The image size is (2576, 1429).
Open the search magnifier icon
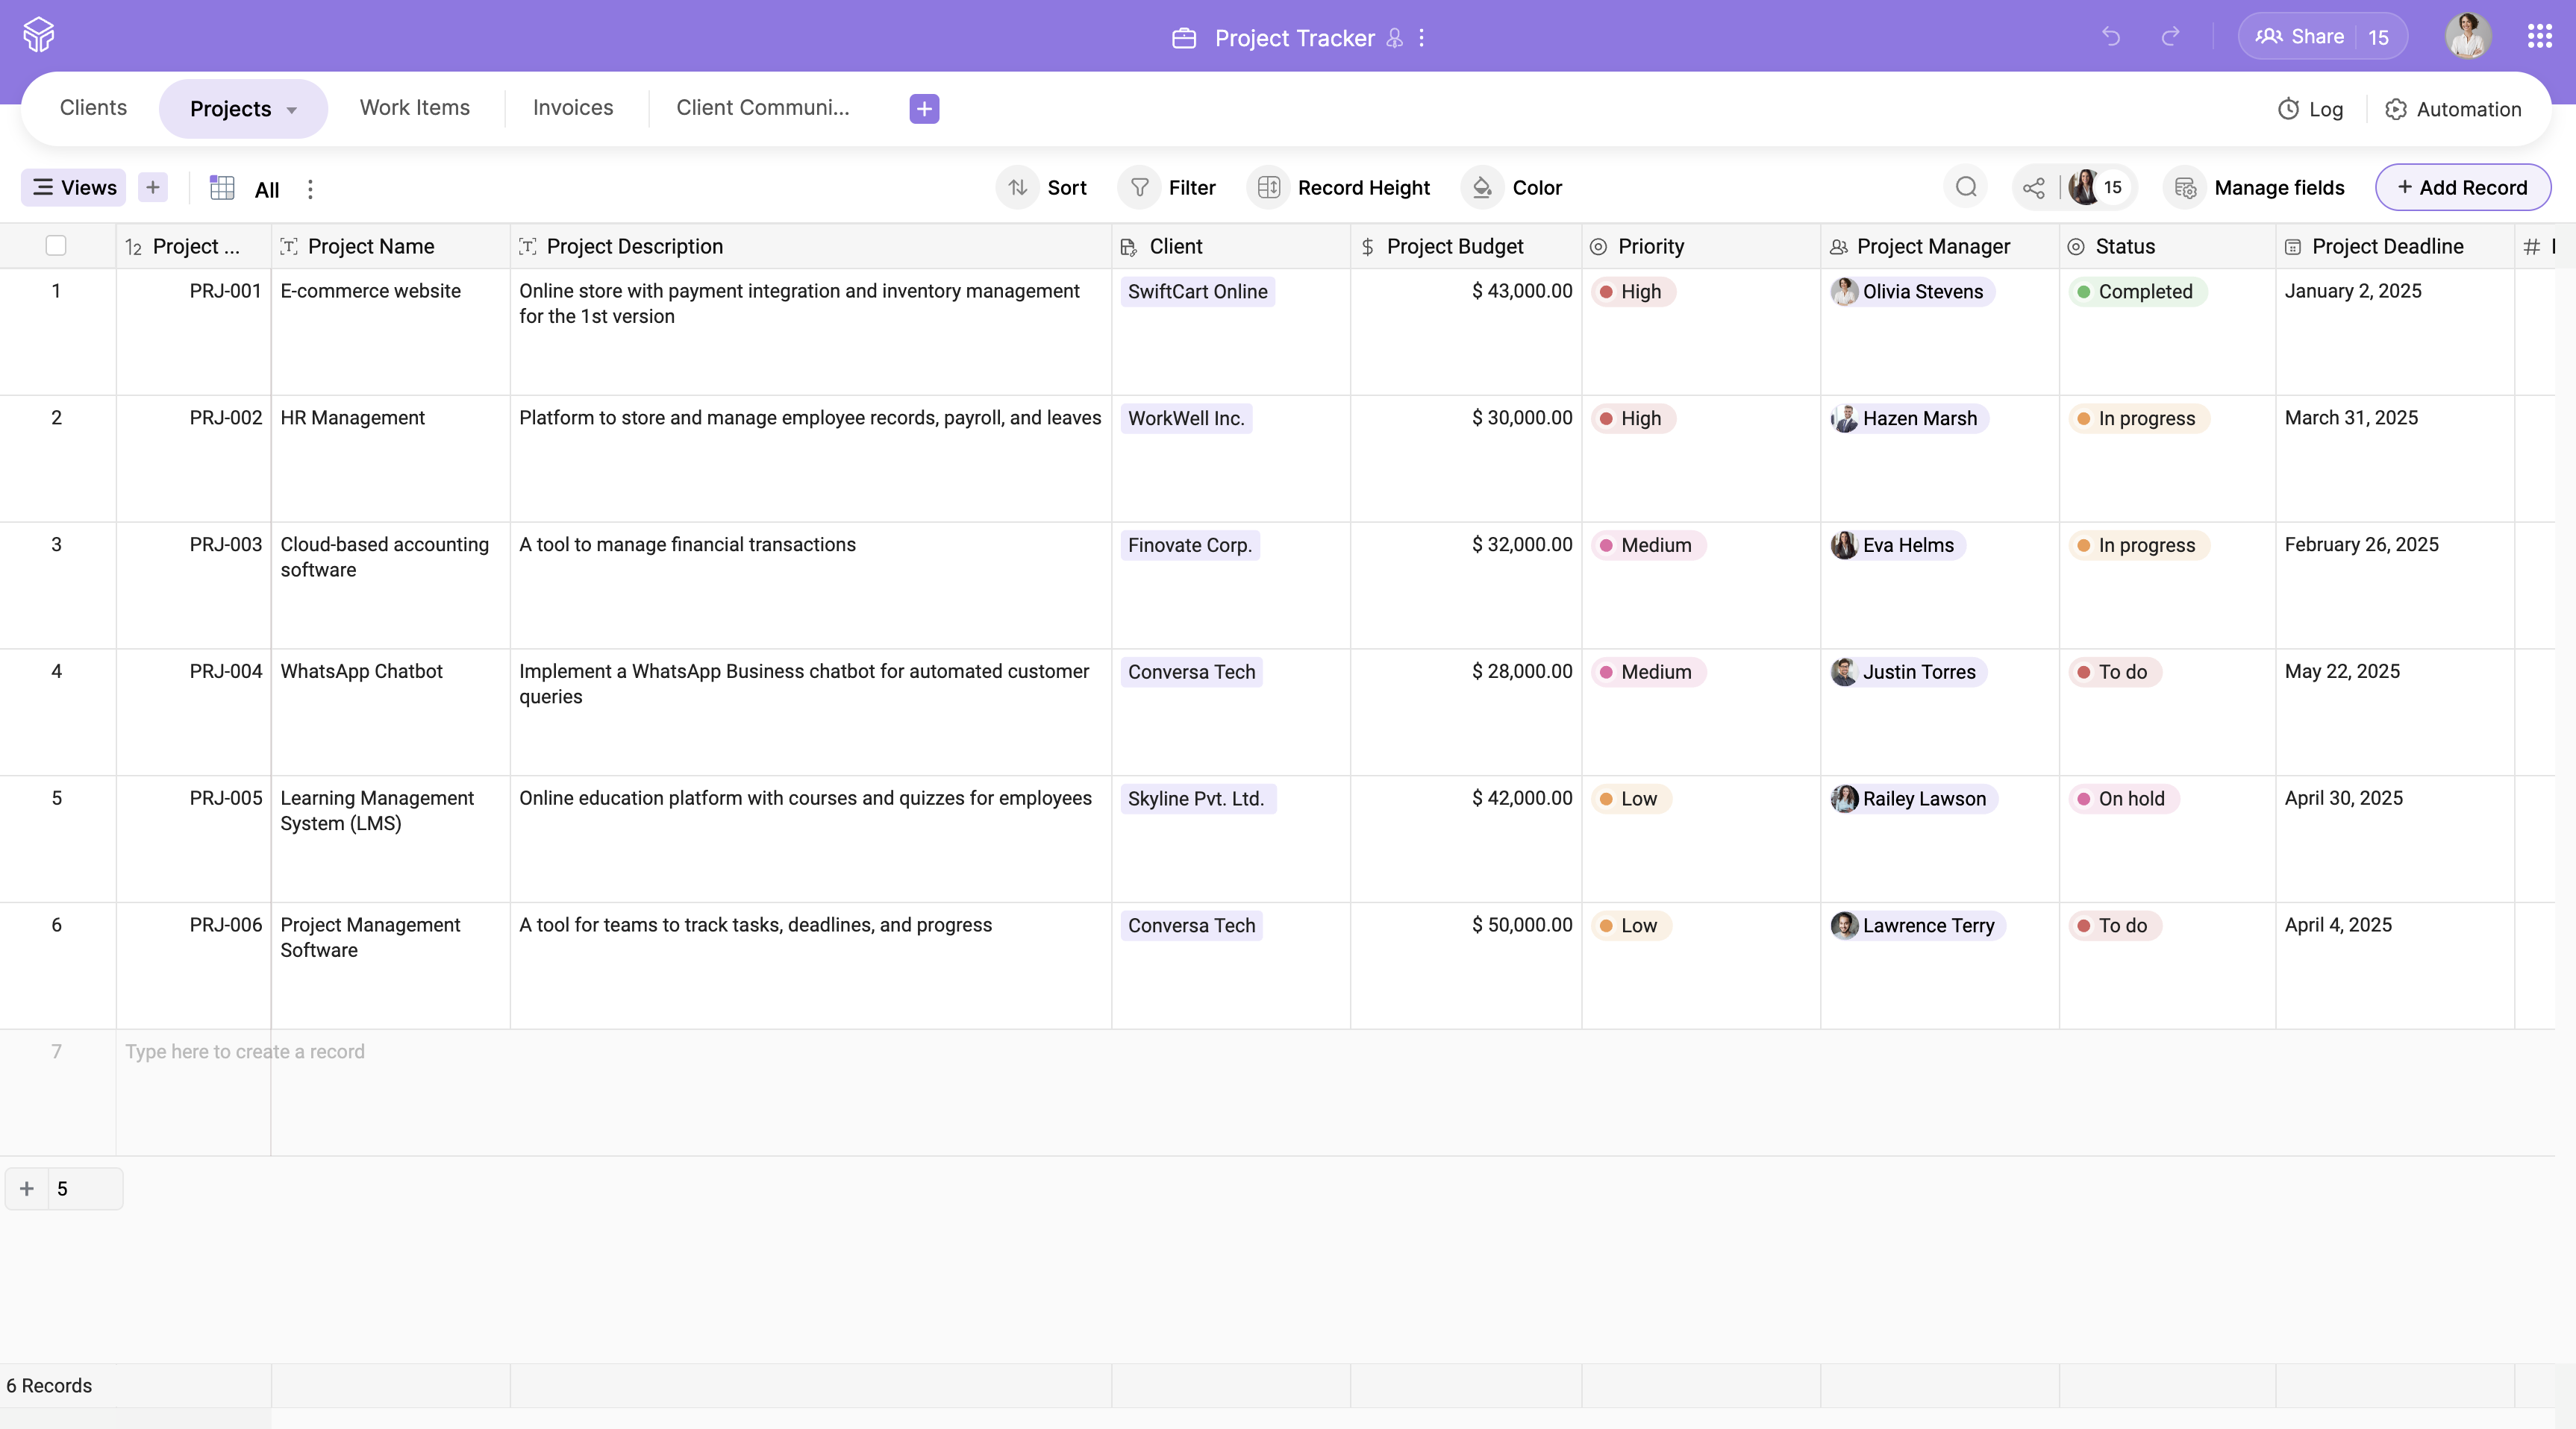(x=1966, y=187)
